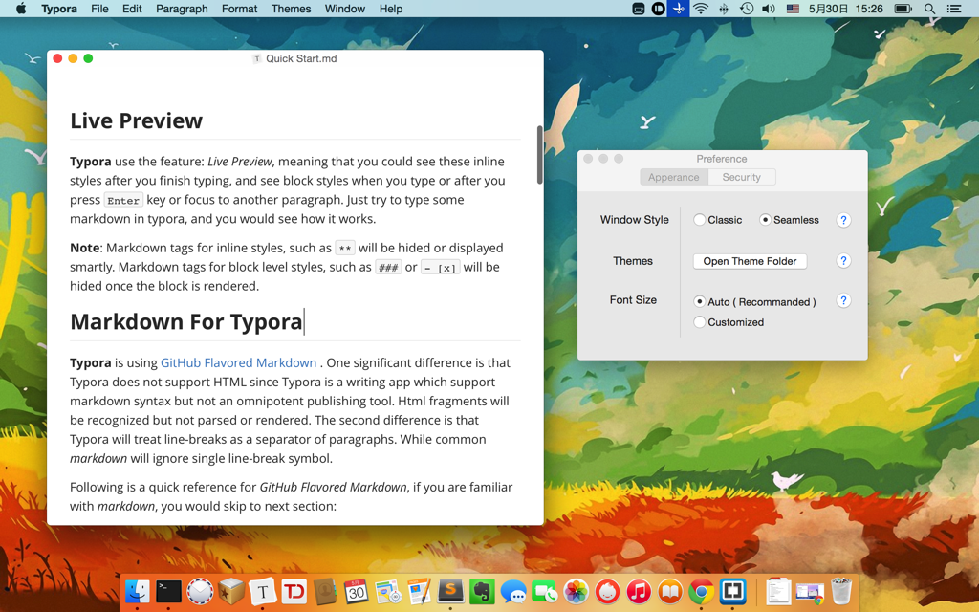The width and height of the screenshot is (979, 612).
Task: Click the help icon beside Font Size
Action: [x=843, y=301]
